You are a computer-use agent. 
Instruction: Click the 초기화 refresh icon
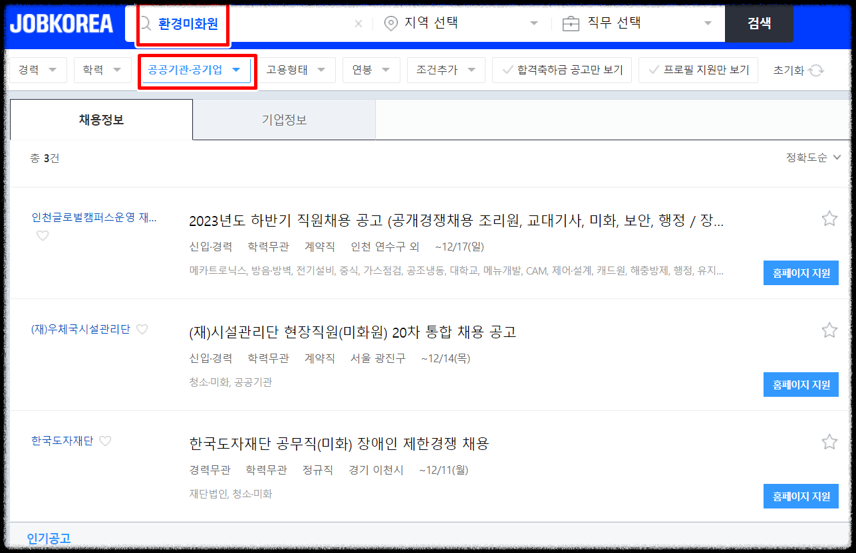coord(816,70)
